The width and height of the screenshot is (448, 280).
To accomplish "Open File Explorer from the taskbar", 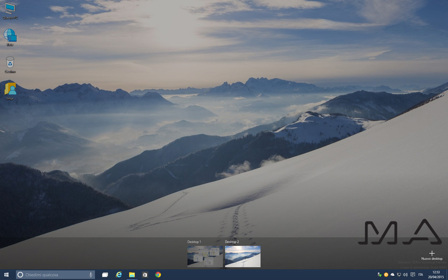I will coord(132,275).
